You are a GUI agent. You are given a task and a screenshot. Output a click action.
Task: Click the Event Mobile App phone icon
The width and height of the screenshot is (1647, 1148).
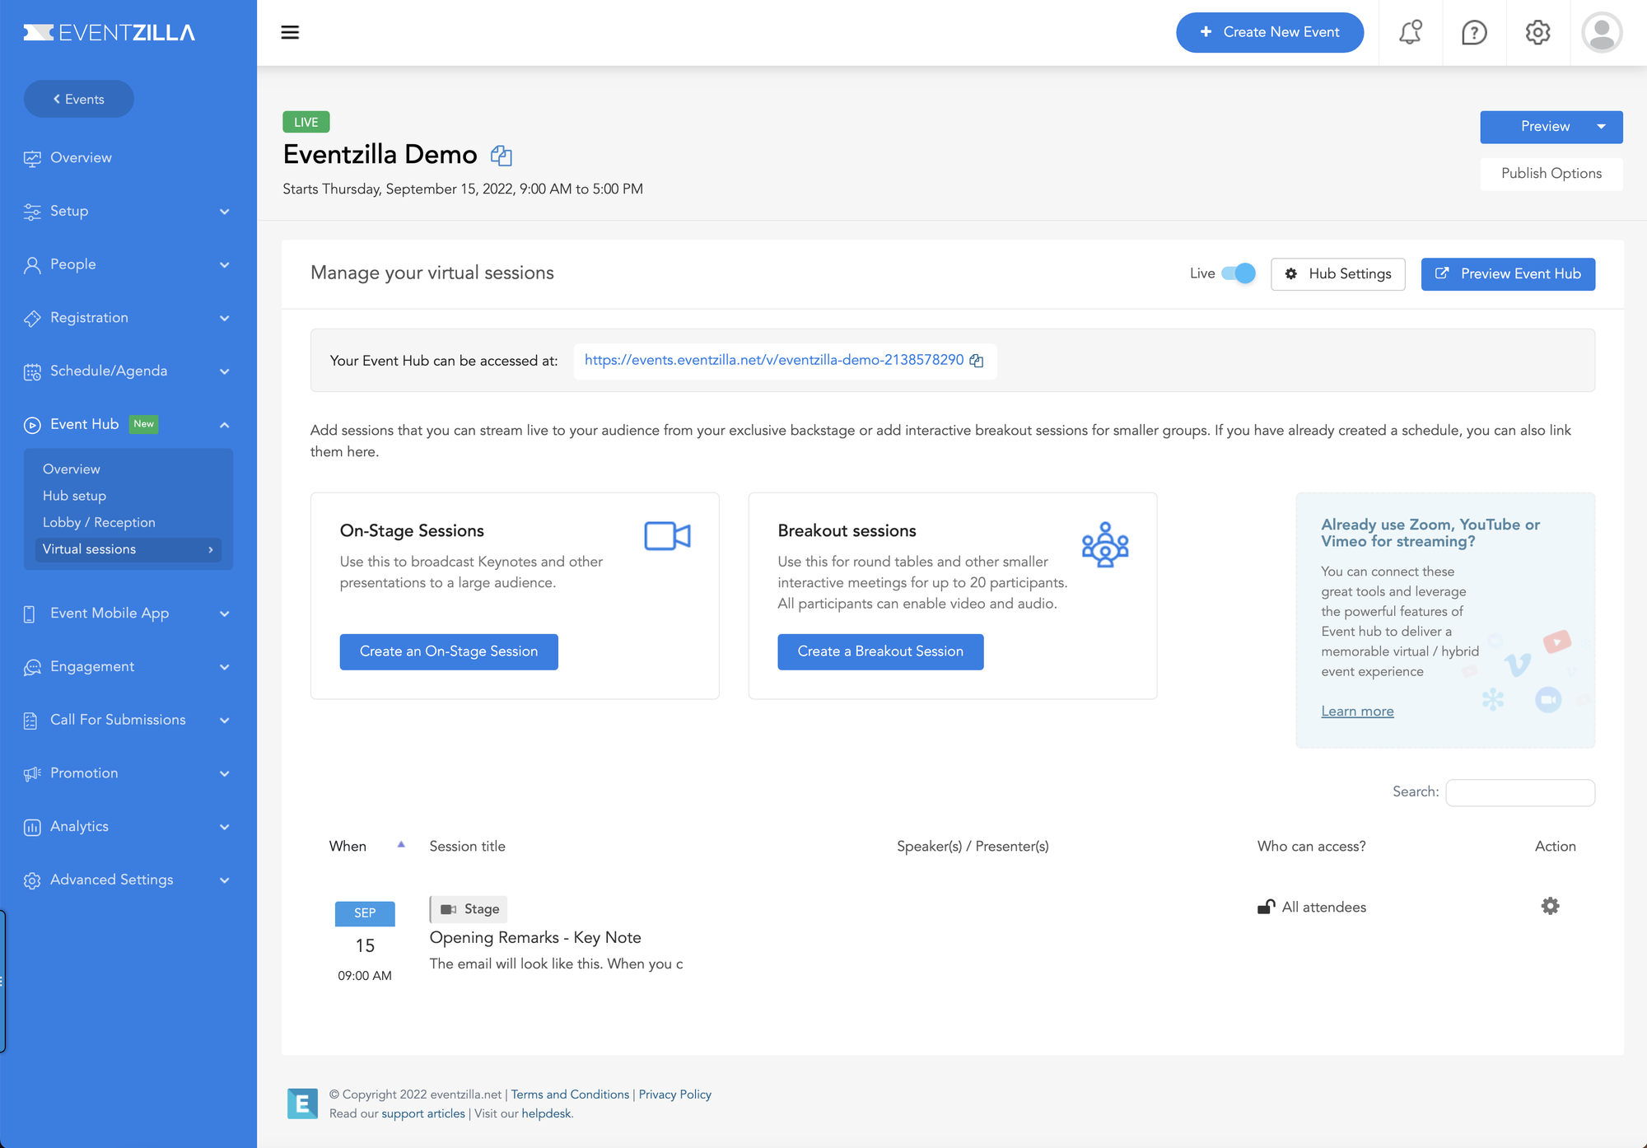tap(30, 614)
